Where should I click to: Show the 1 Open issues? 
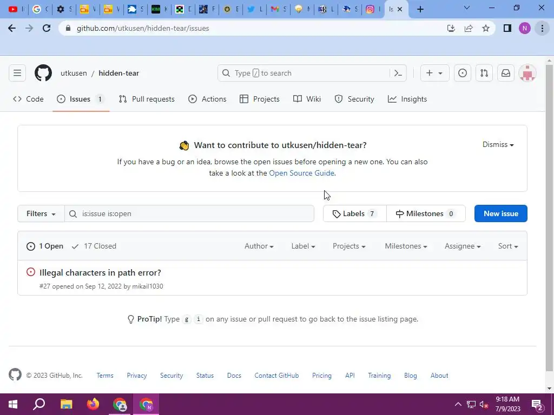tap(45, 246)
